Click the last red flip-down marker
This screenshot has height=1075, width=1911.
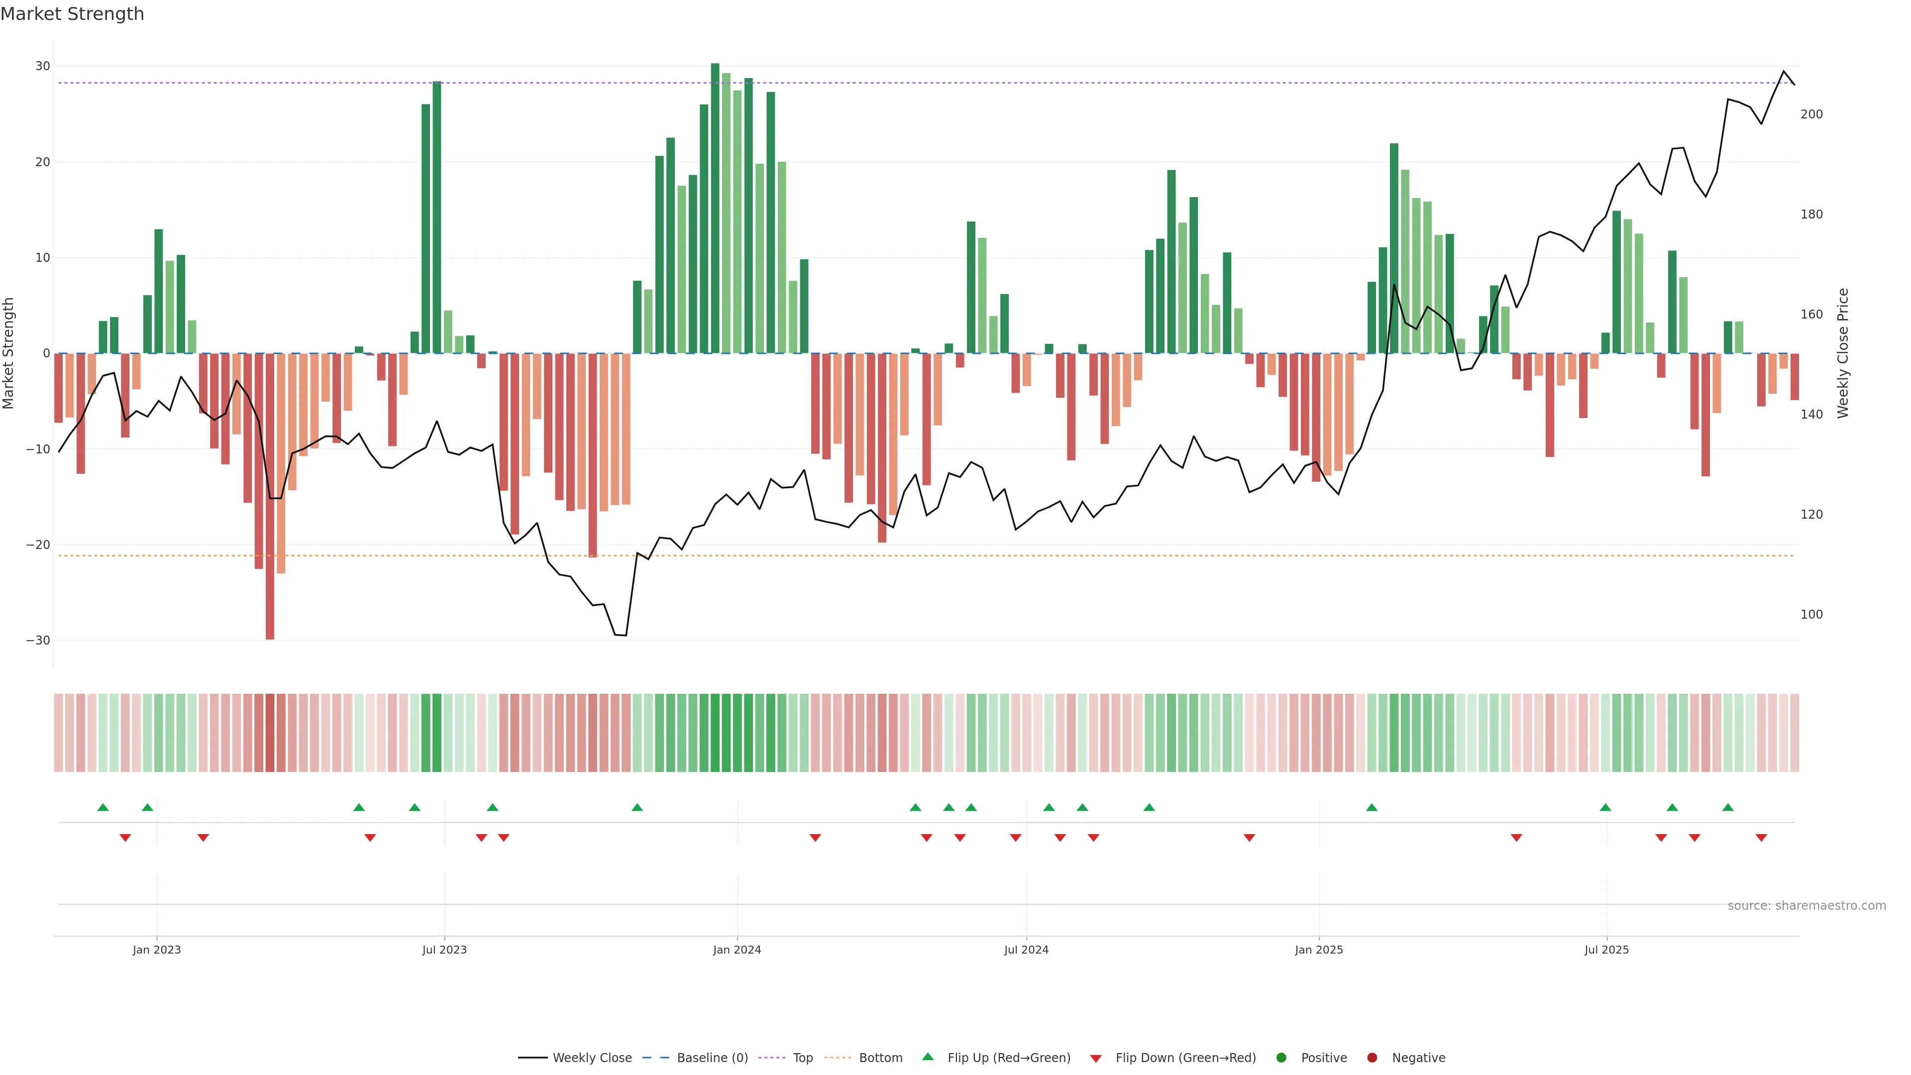pos(1761,838)
